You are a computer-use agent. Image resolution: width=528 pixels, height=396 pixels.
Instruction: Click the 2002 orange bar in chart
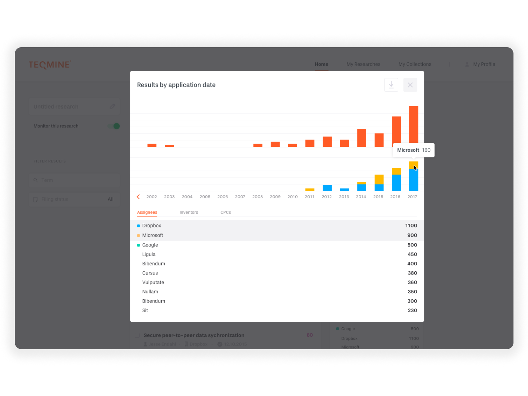tap(152, 145)
